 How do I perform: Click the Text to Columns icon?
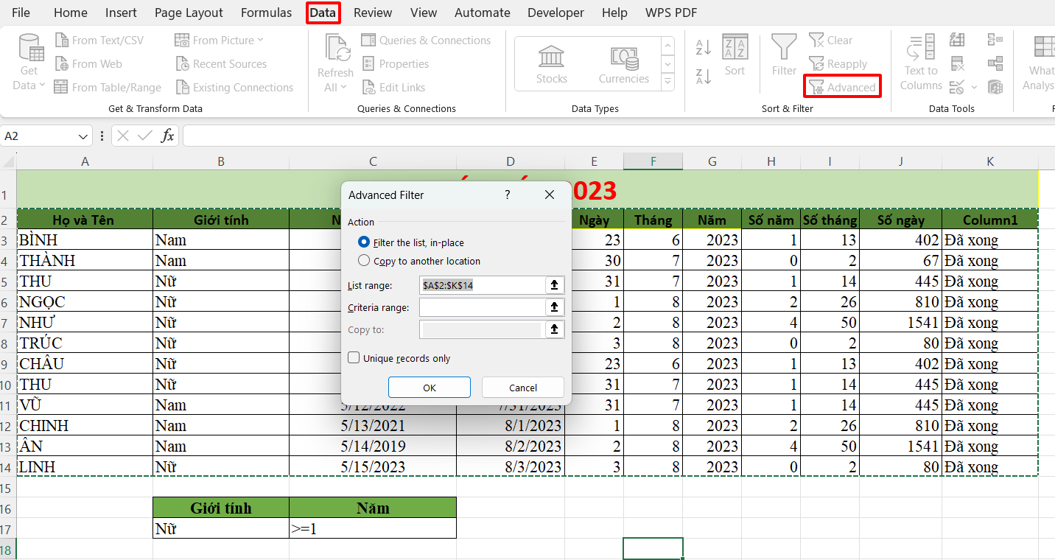pyautogui.click(x=921, y=63)
